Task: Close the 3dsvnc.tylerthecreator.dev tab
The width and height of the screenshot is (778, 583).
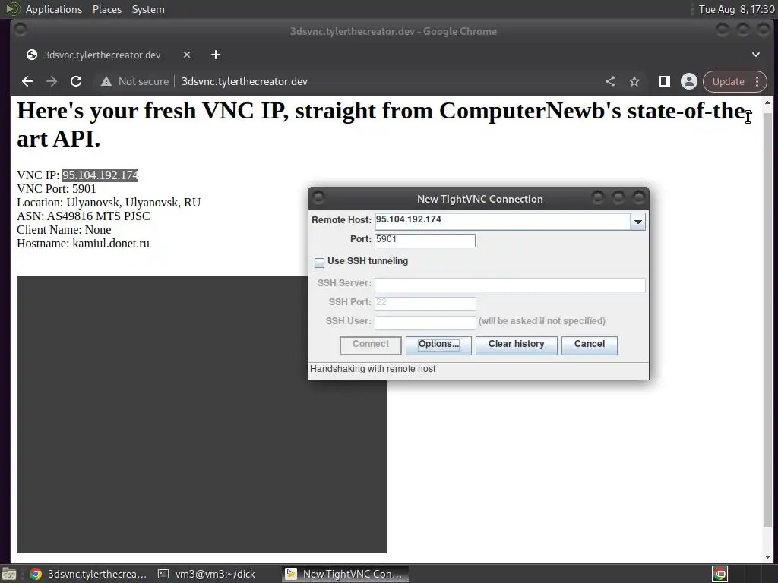Action: [187, 55]
